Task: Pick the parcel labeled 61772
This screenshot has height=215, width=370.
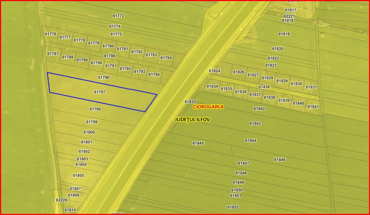Action: (x=118, y=16)
